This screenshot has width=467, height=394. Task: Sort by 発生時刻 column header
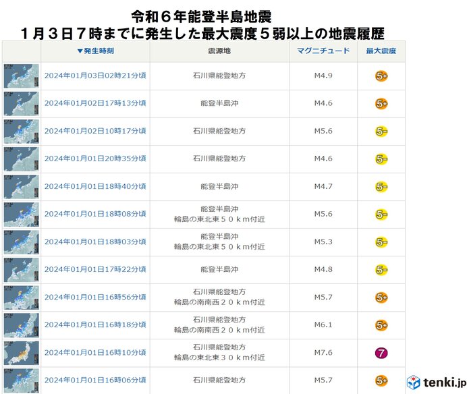tap(96, 51)
